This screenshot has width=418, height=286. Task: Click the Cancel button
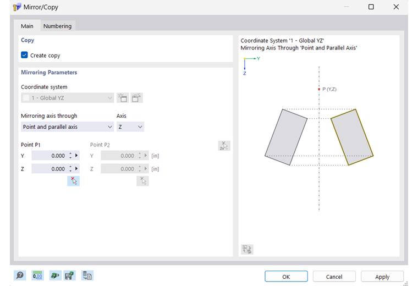tap(334, 277)
